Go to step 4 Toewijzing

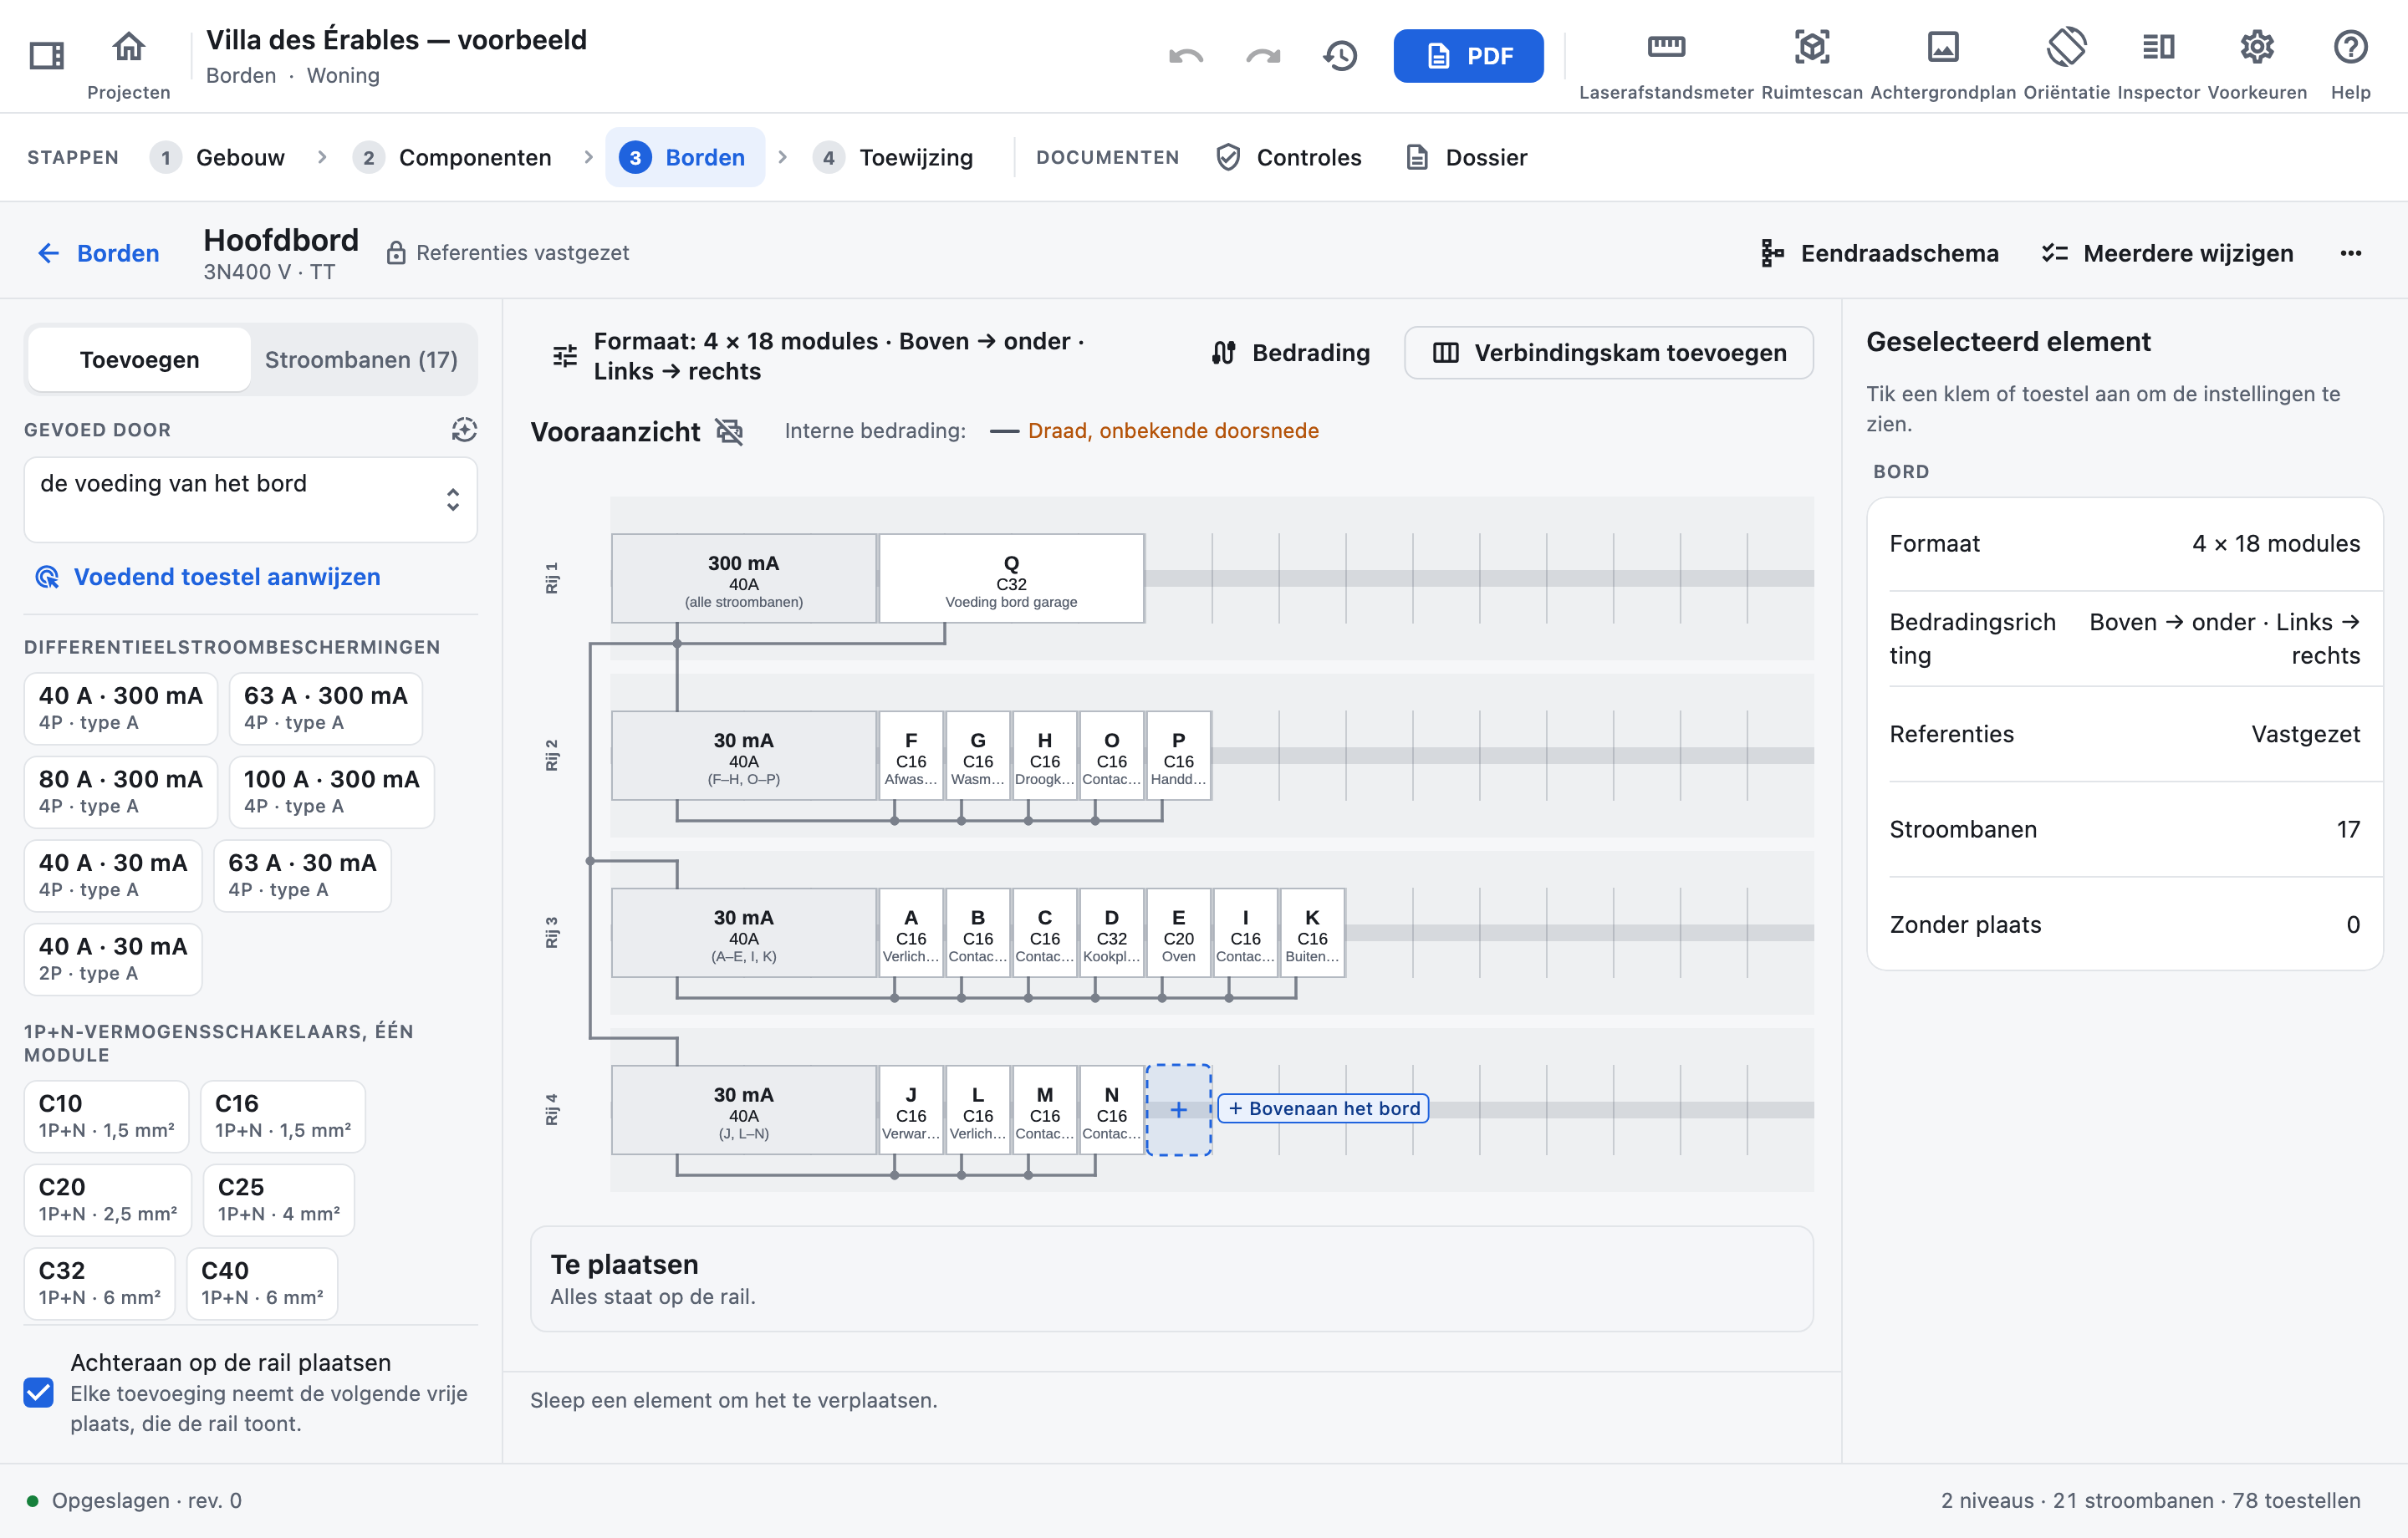tap(893, 157)
